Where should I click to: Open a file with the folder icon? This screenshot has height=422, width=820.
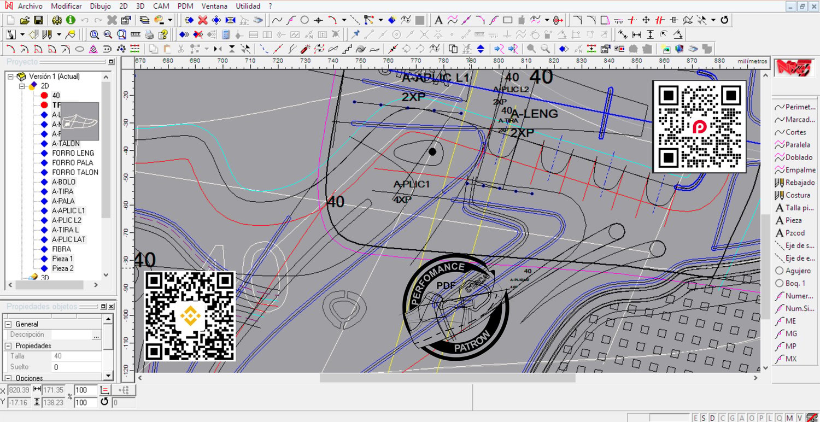click(x=25, y=20)
